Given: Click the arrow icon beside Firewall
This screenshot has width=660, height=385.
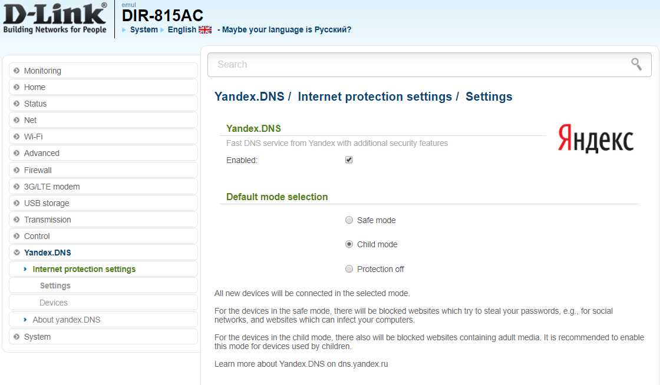Looking at the screenshot, I should click(17, 170).
